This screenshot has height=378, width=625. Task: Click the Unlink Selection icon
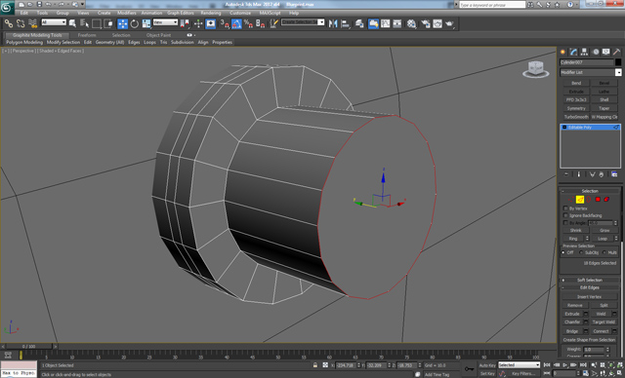pos(21,23)
